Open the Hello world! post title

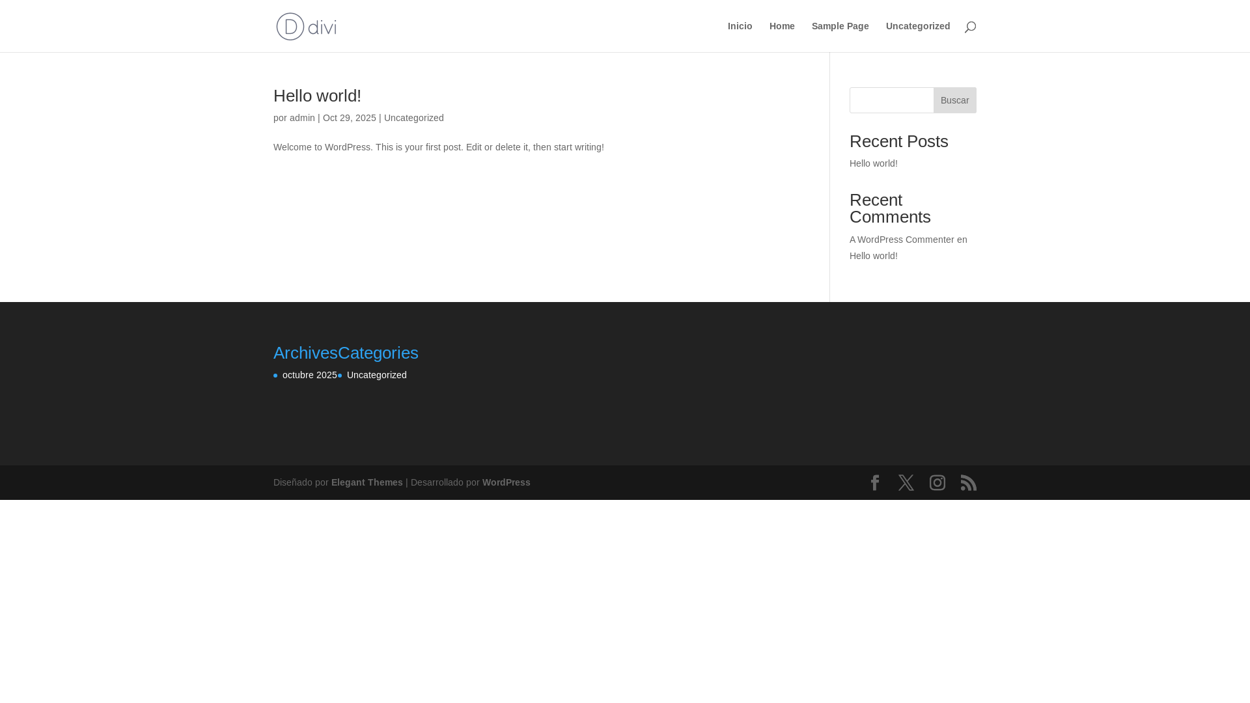(x=317, y=96)
